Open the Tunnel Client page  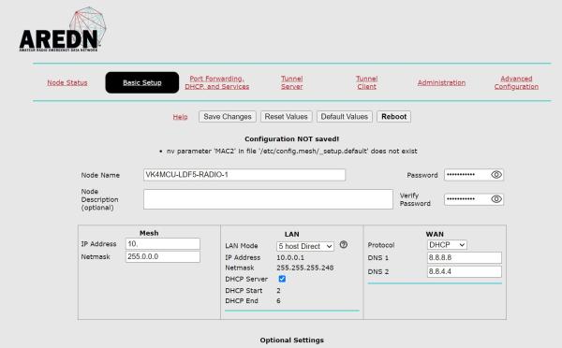[366, 82]
